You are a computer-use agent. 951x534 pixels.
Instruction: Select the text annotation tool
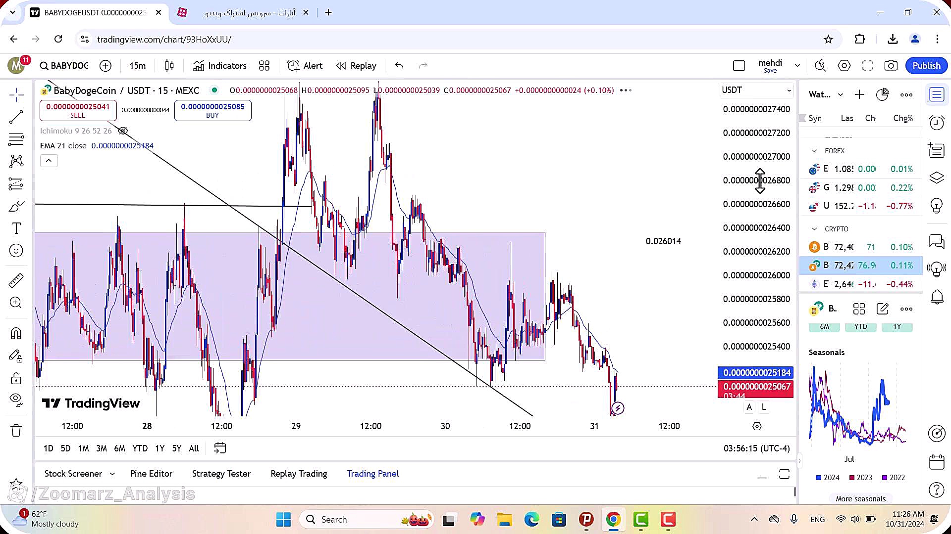tap(16, 228)
